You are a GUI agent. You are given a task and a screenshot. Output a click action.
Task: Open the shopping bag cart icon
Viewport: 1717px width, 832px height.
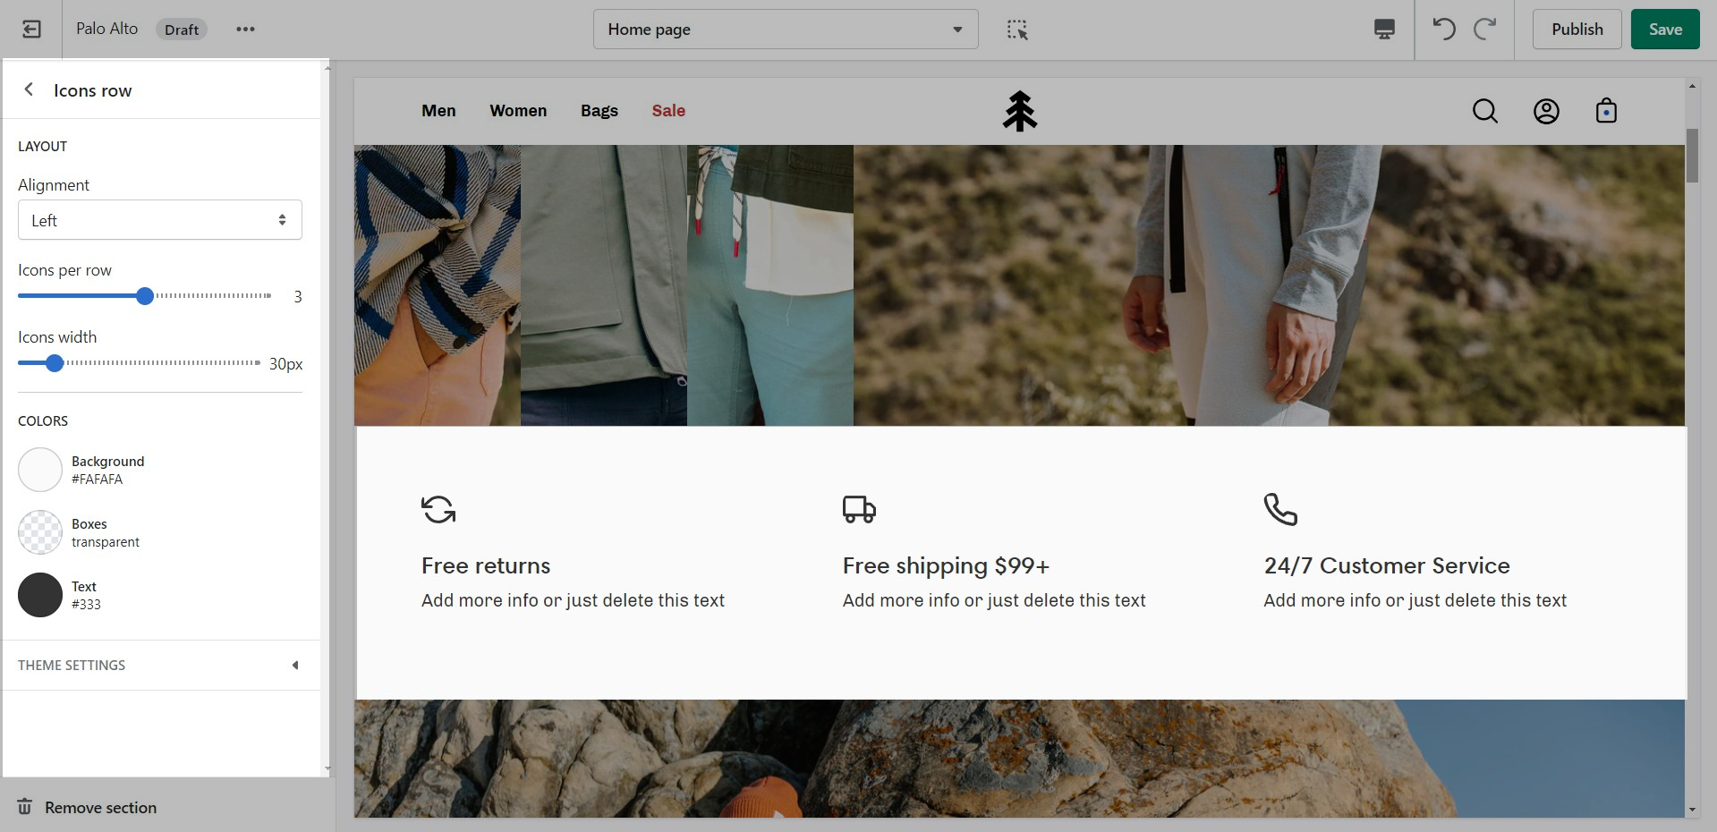[1605, 111]
